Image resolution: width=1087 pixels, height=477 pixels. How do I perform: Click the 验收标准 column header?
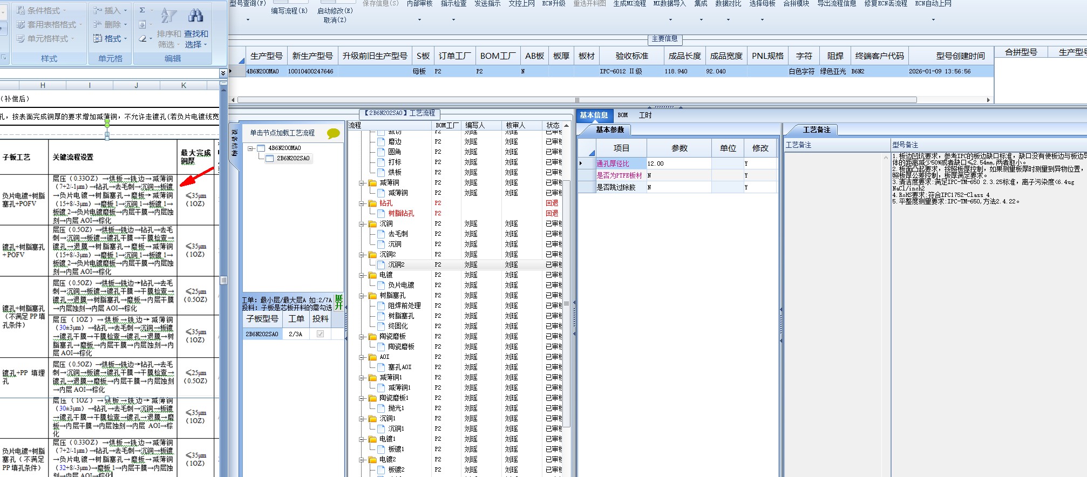[631, 56]
